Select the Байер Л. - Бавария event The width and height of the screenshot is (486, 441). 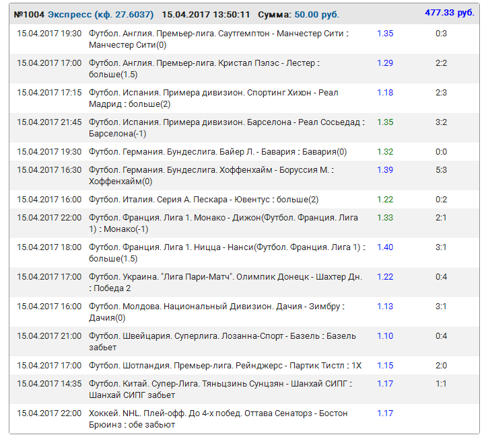click(x=217, y=152)
